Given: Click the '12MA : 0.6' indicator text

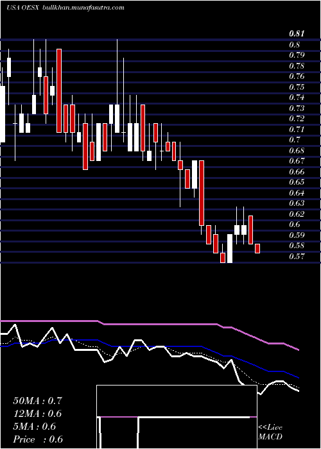Looking at the screenshot, I should 37,414.
